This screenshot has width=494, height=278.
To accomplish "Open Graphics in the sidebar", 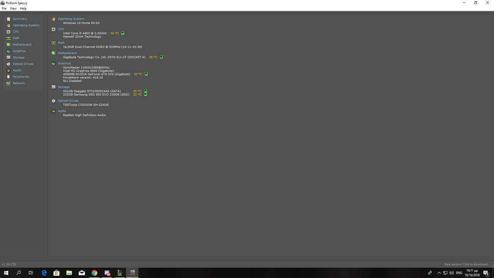I will point(19,51).
